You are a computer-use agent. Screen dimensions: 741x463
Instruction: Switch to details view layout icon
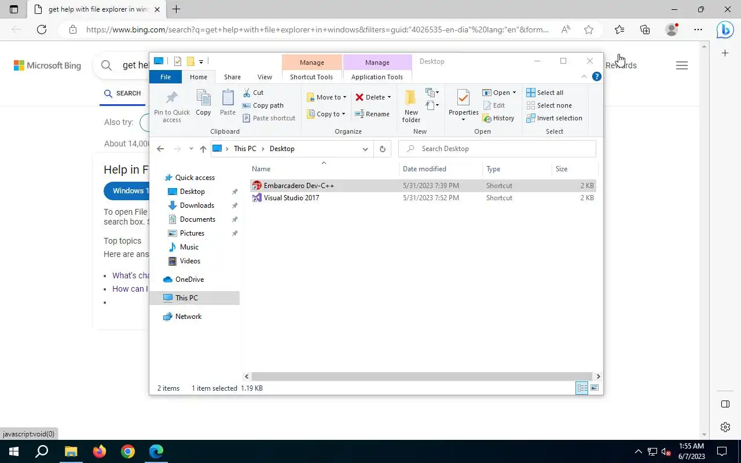(582, 388)
